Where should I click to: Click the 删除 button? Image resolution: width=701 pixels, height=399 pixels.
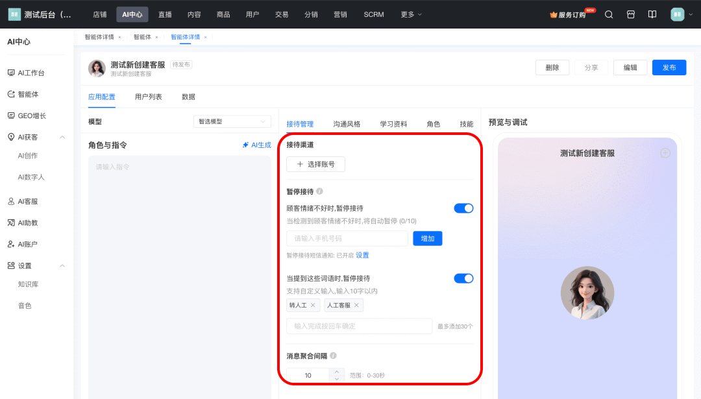coord(552,67)
